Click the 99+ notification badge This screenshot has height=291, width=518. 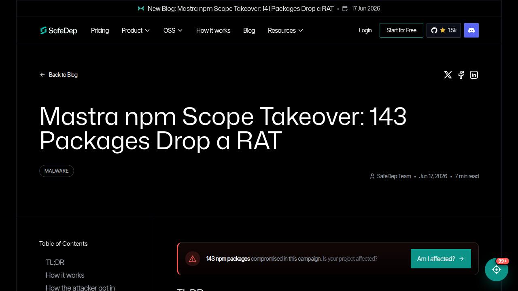click(x=503, y=261)
